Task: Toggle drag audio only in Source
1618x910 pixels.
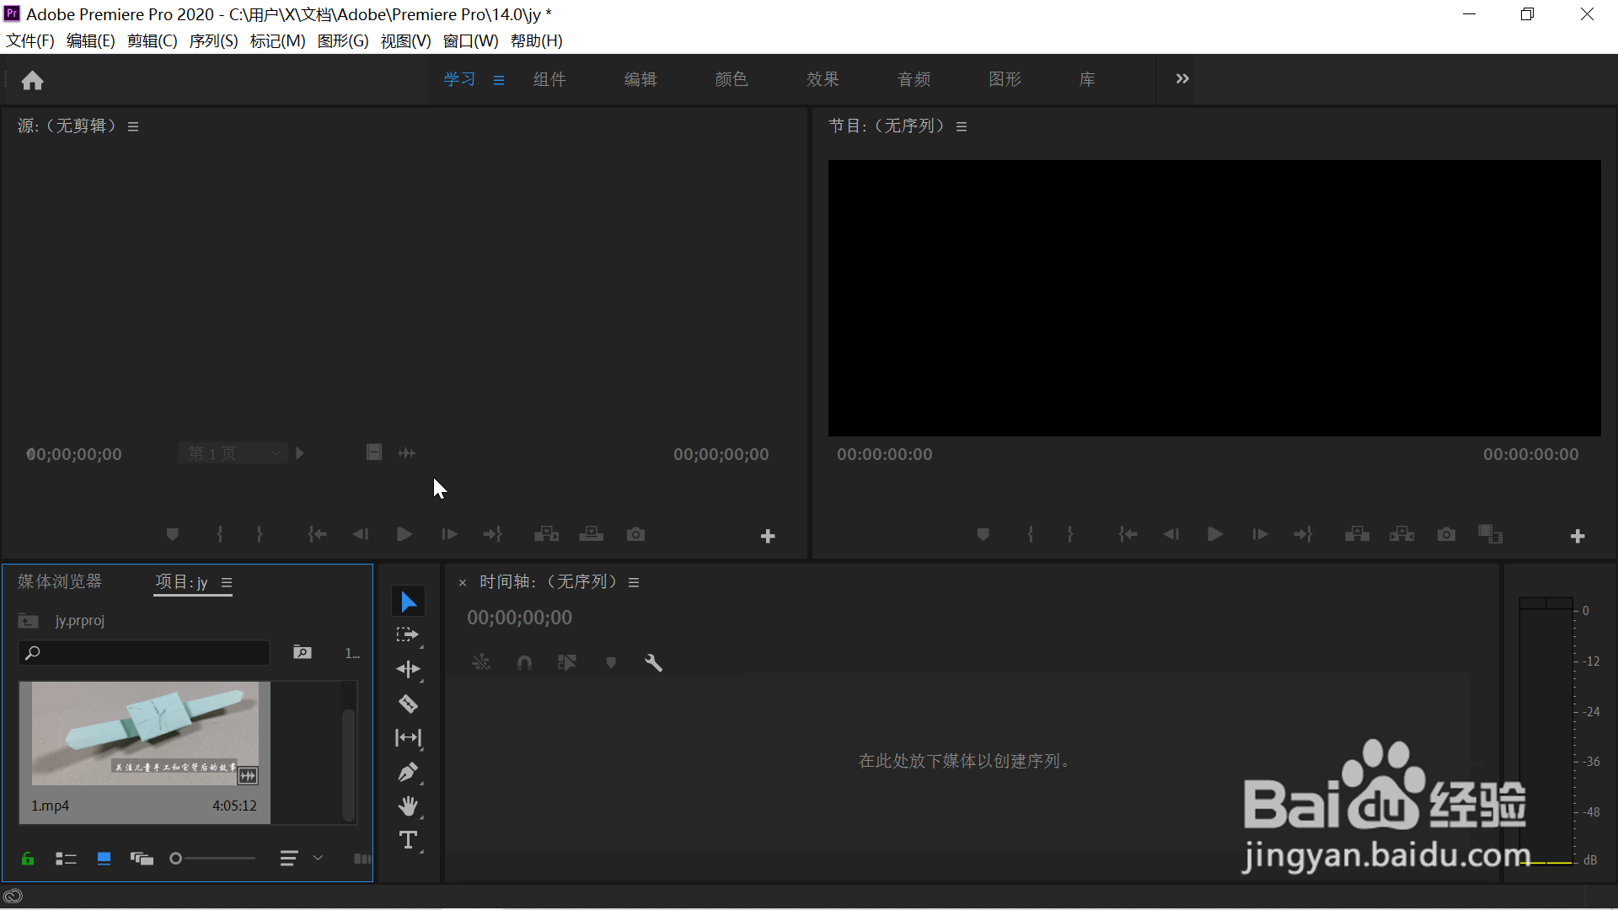Action: tap(407, 453)
